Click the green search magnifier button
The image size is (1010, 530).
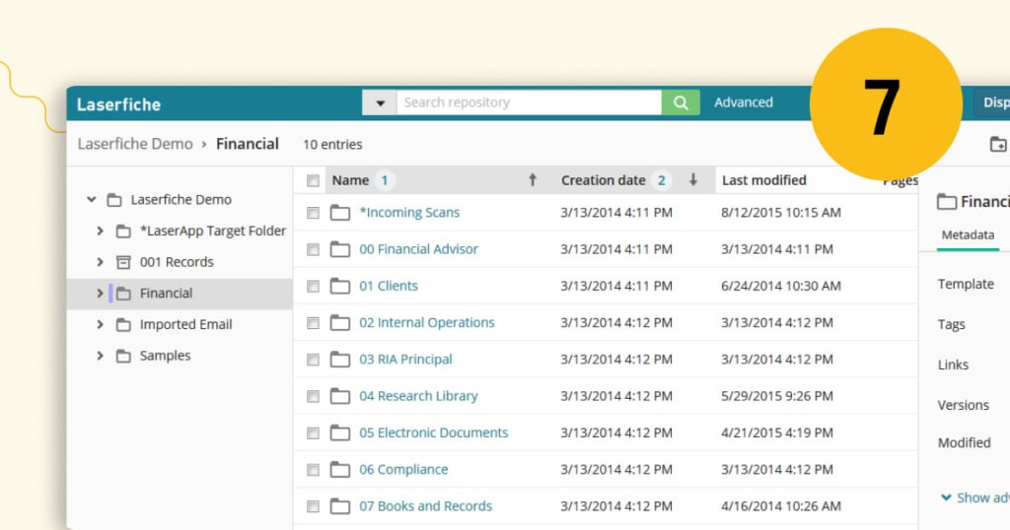point(681,102)
